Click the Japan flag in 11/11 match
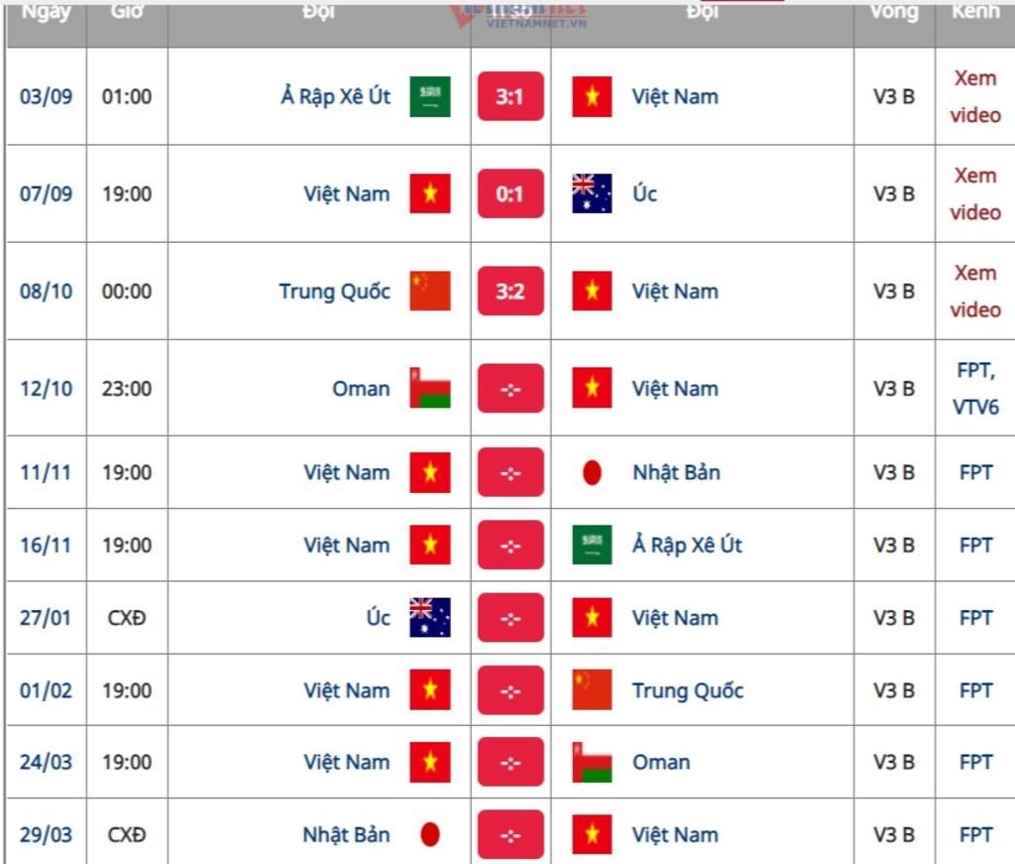The image size is (1015, 864). [x=592, y=472]
